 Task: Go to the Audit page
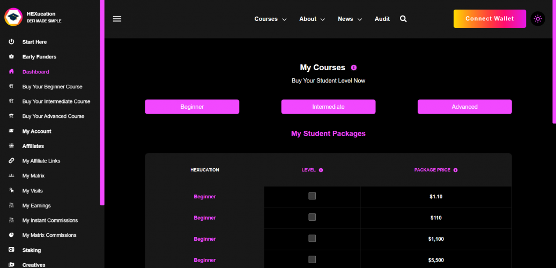[382, 19]
